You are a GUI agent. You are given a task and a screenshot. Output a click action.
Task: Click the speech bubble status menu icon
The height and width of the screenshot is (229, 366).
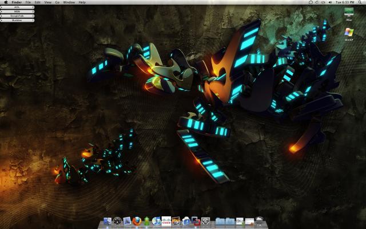point(311,2)
